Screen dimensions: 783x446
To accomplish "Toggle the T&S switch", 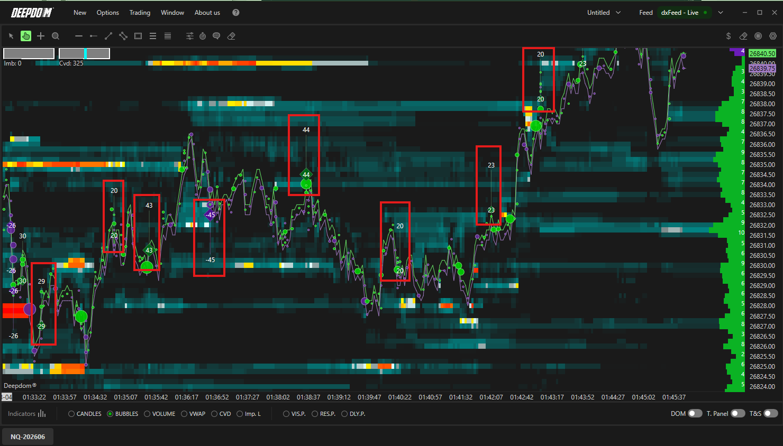I will pyautogui.click(x=771, y=414).
